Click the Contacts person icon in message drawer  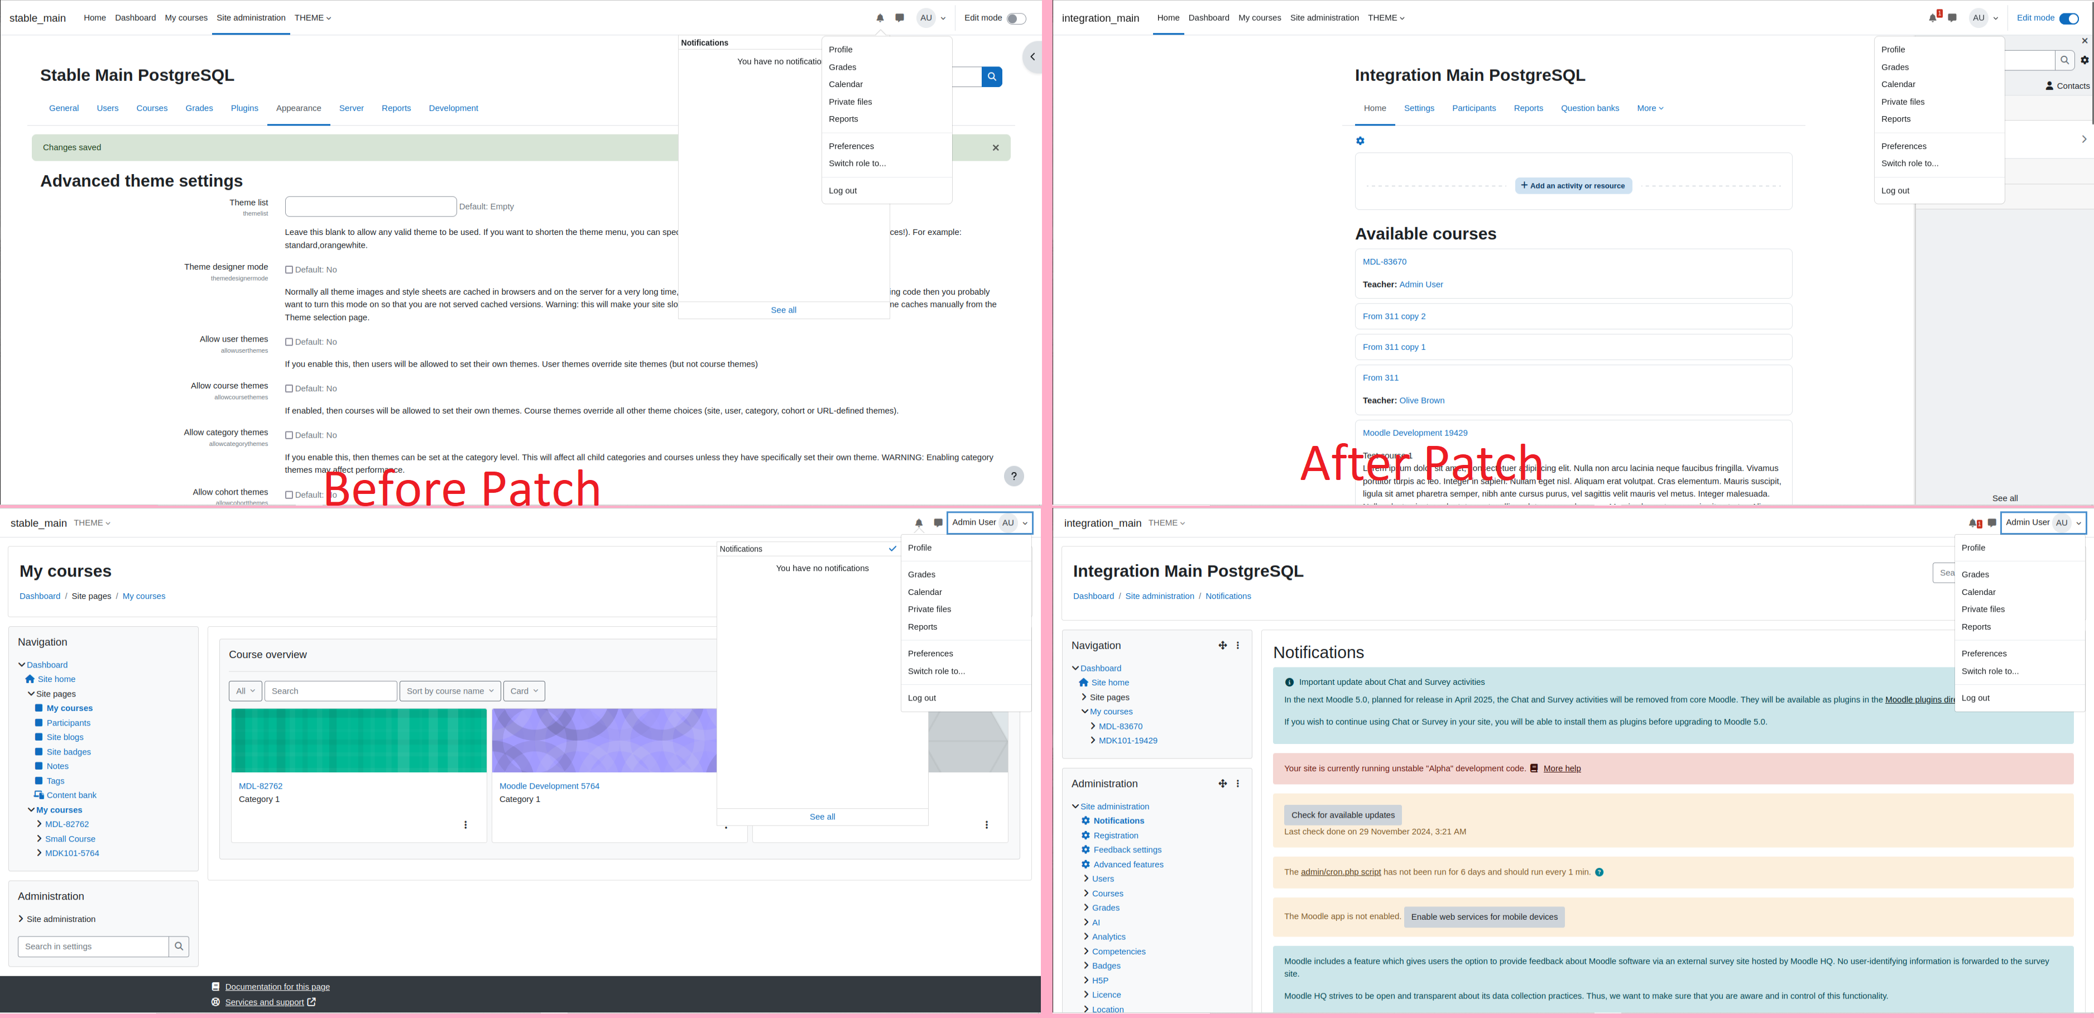2049,86
